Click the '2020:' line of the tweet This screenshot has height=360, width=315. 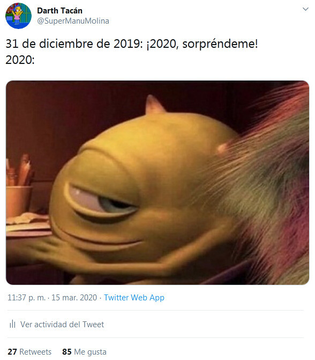[20, 60]
